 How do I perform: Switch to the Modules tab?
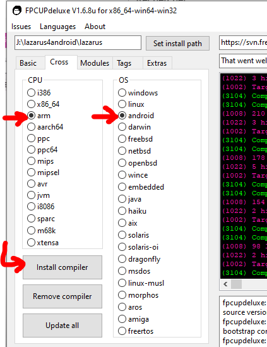pyautogui.click(x=95, y=63)
